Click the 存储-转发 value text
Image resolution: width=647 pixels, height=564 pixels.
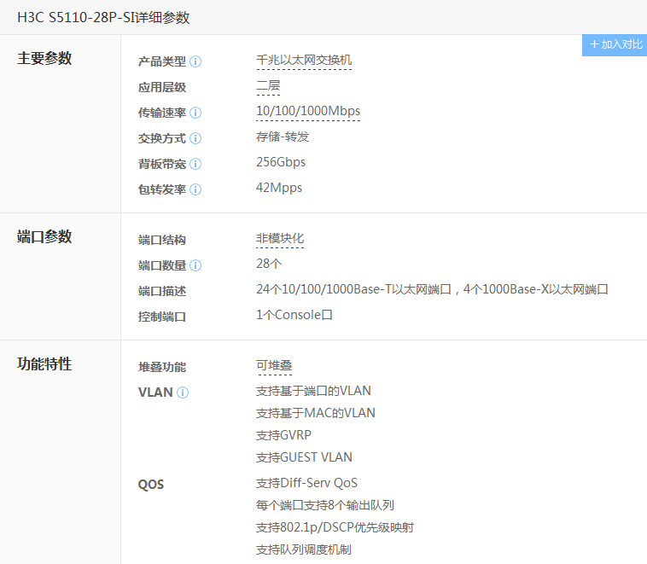click(x=283, y=137)
